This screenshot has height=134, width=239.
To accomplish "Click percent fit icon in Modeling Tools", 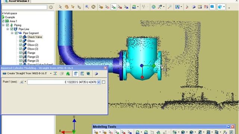I will tap(175, 132).
